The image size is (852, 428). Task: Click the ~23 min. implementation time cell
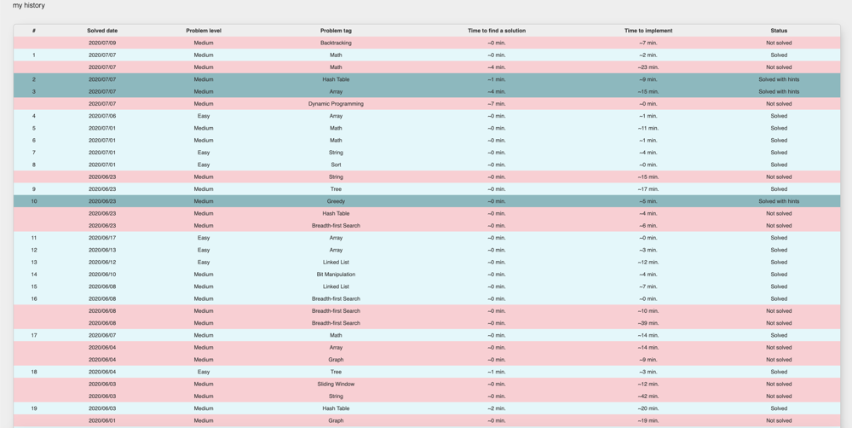pos(648,67)
